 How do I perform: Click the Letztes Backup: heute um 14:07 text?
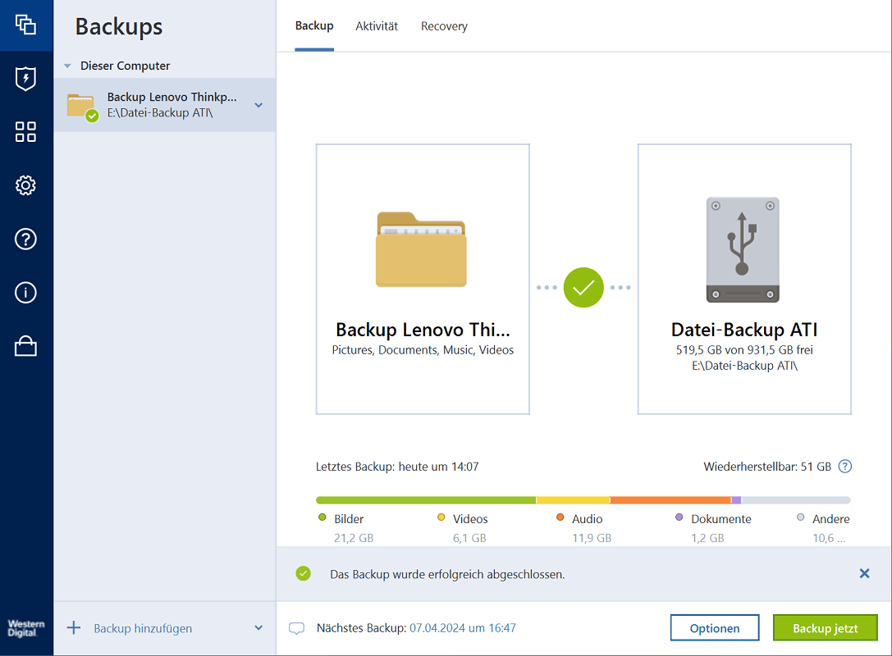tap(397, 467)
